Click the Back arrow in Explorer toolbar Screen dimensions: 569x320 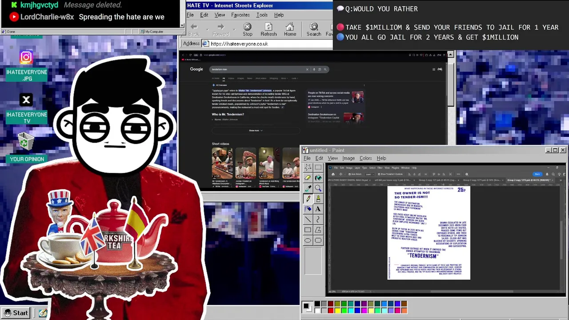pos(194,28)
